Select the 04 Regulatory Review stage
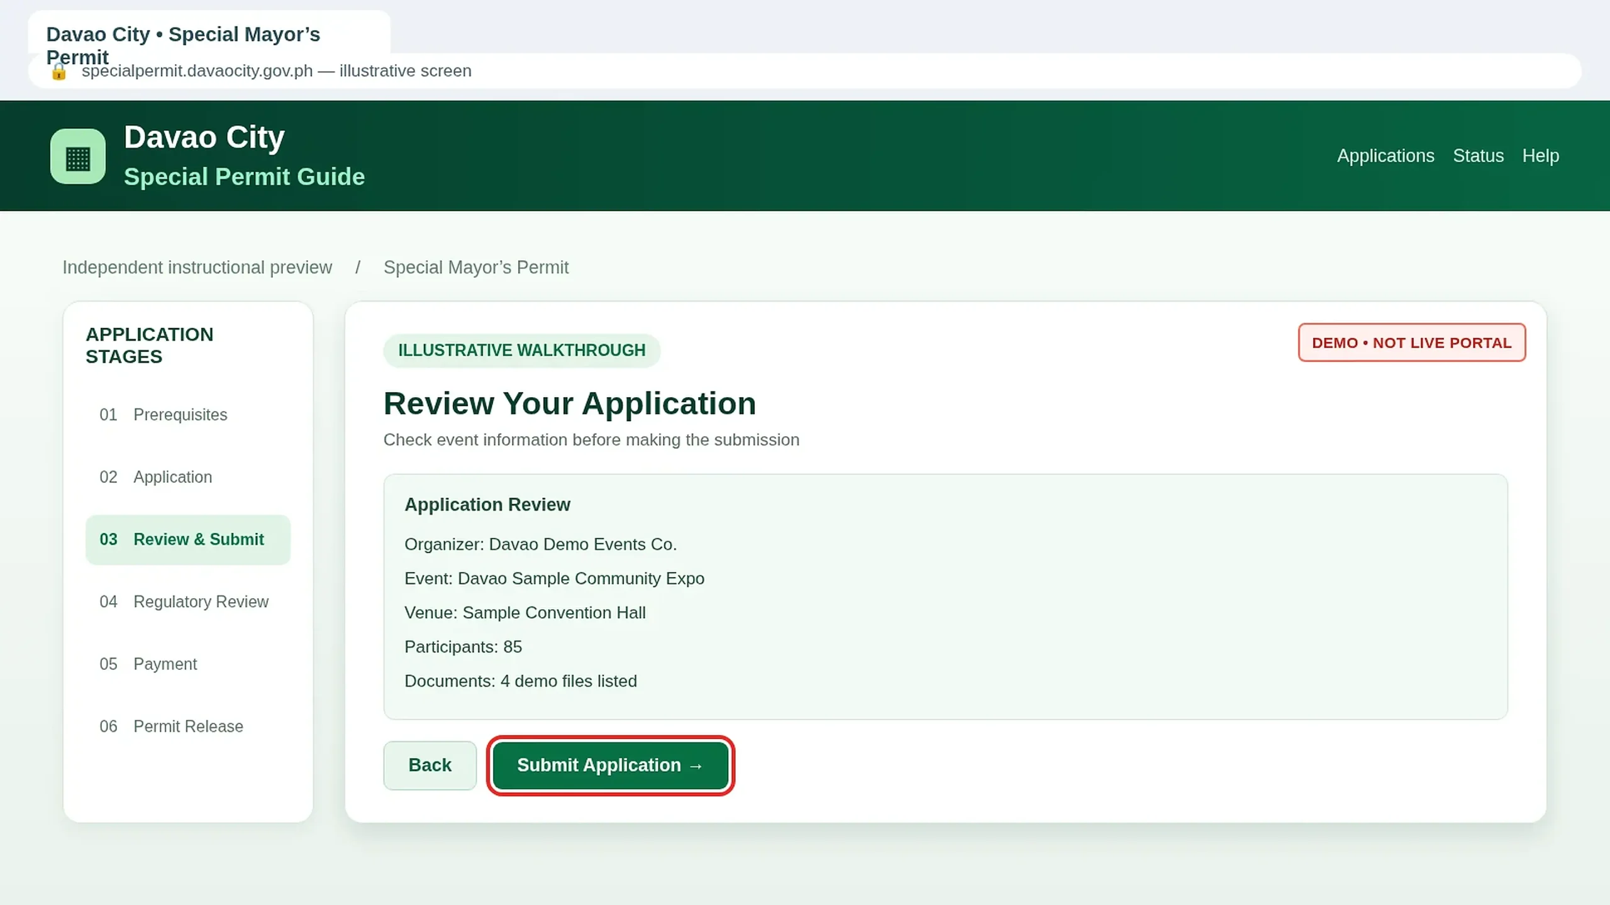Viewport: 1610px width, 905px height. pyautogui.click(x=188, y=602)
